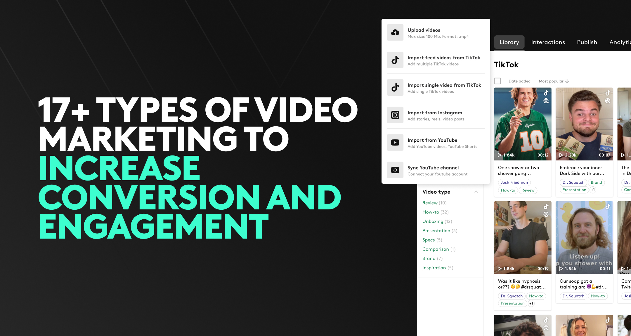This screenshot has width=631, height=336.
Task: Switch to the Interactions tab
Action: click(x=548, y=42)
